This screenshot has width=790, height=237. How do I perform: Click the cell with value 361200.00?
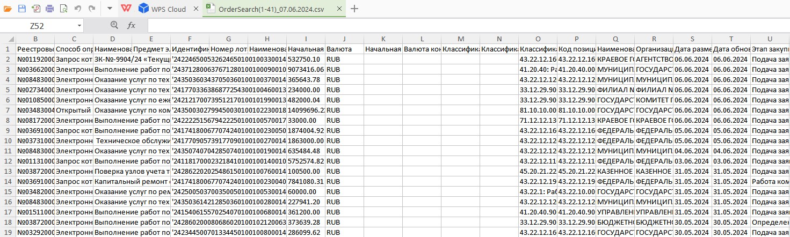(x=306, y=212)
